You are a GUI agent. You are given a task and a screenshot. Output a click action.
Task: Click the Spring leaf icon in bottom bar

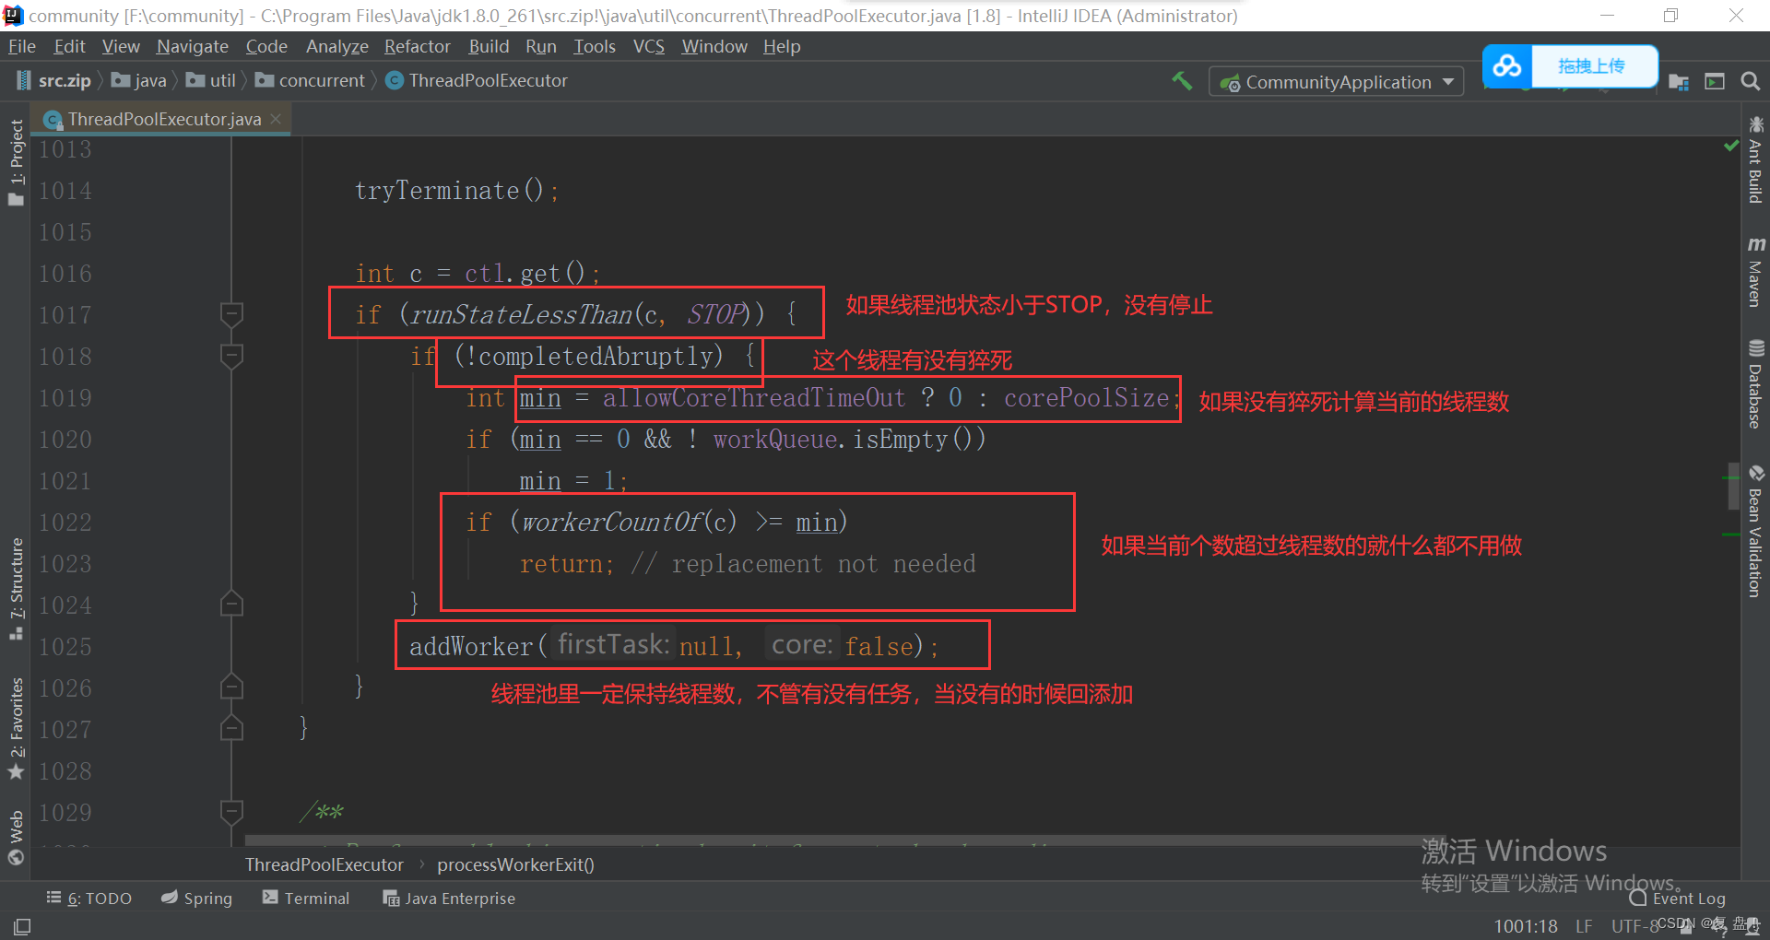pos(170,898)
